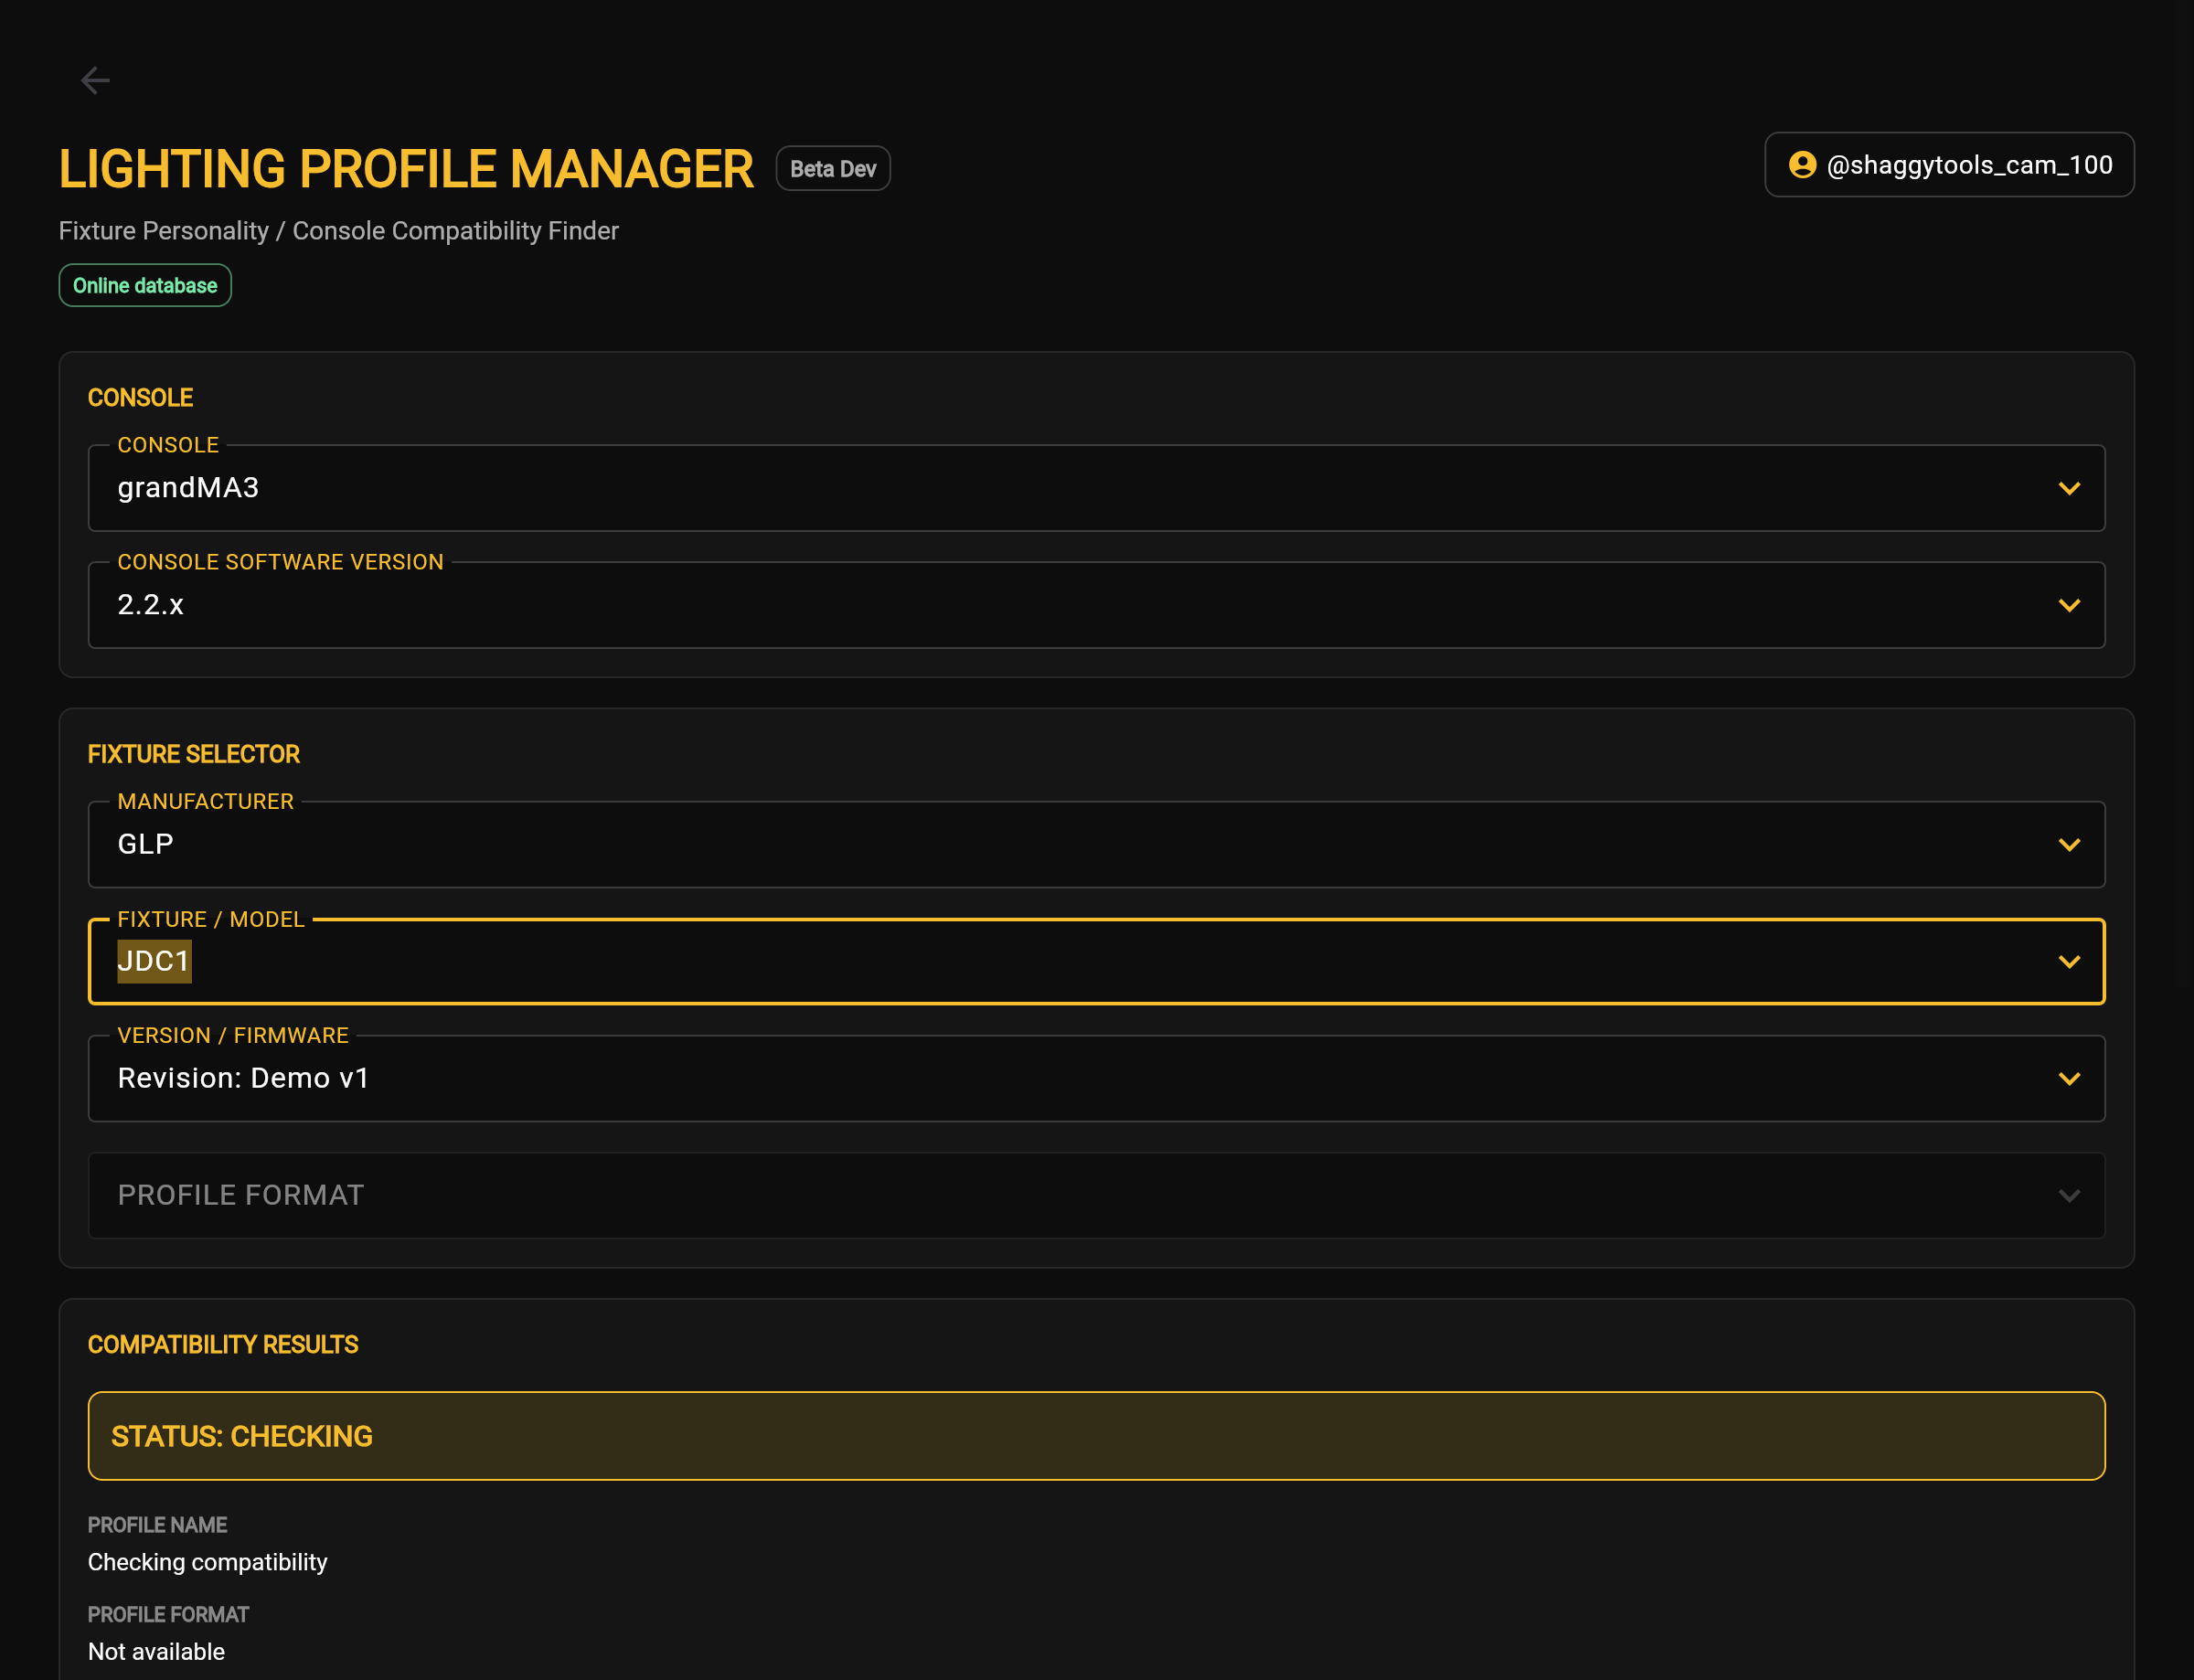Click the chevron on Version / Firmware field
Image resolution: width=2194 pixels, height=1680 pixels.
[2069, 1079]
